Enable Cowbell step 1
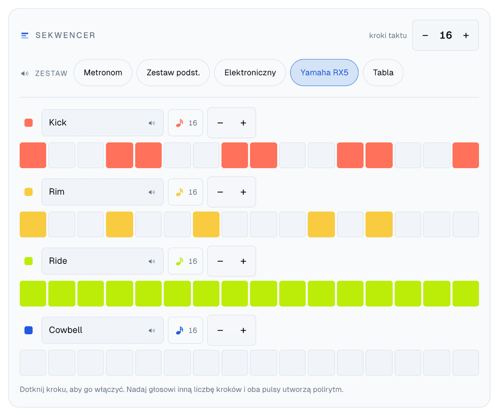This screenshot has height=415, width=498. 33,363
